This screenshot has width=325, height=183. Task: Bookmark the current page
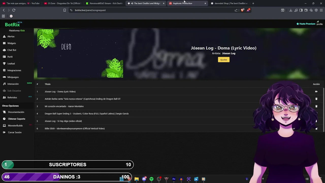point(64,10)
